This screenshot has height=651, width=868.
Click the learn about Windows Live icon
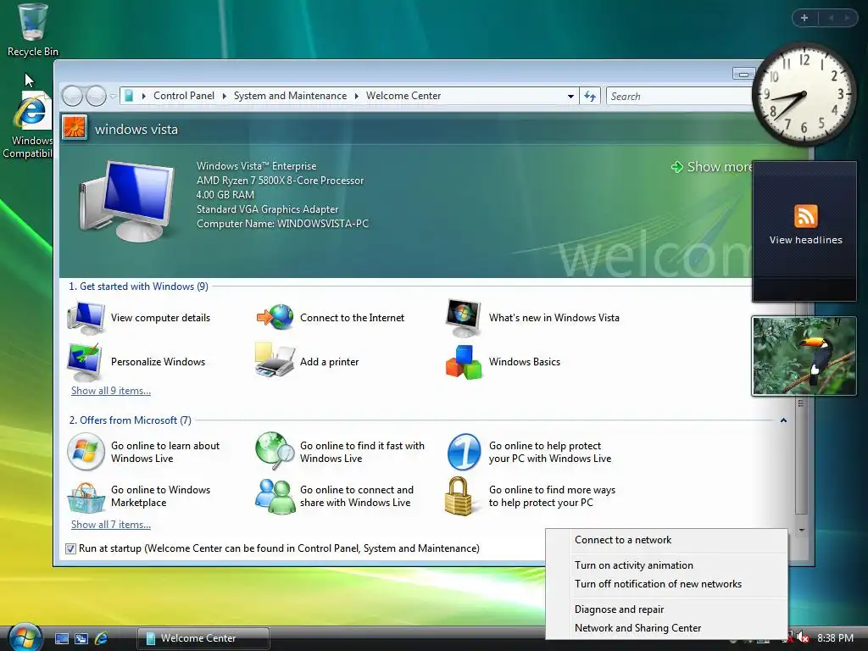(86, 452)
